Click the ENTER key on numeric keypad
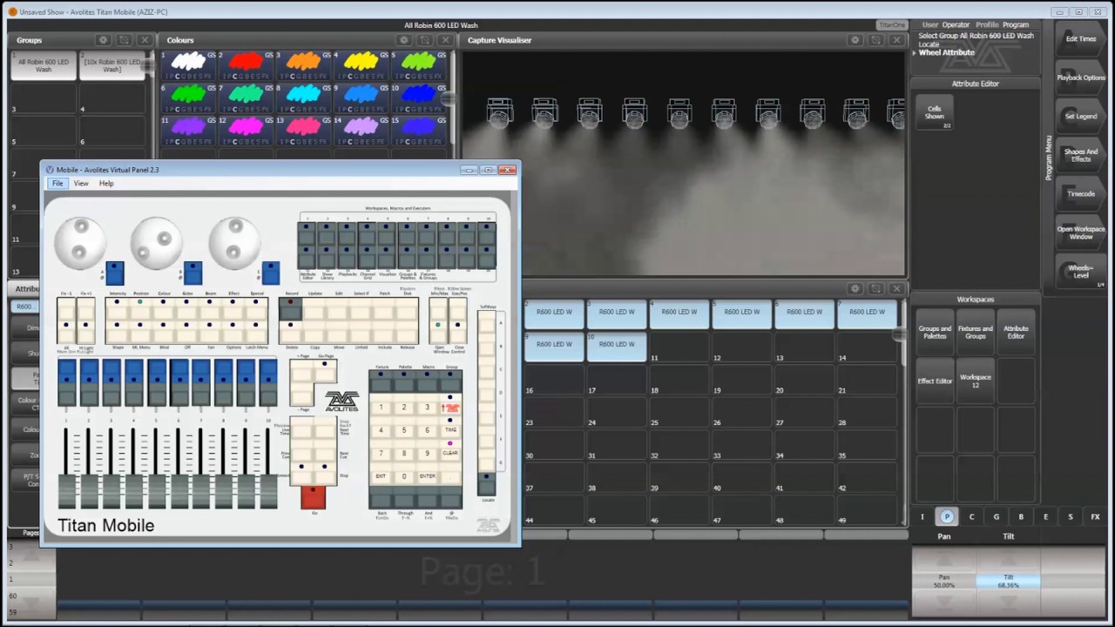1115x627 pixels. 427,475
